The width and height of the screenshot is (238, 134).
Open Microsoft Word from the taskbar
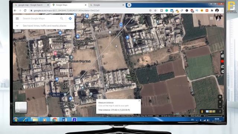(x=64, y=120)
